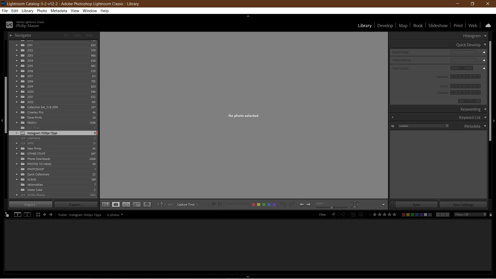This screenshot has height=279, width=496.
Task: Open the Sort Capture Time dropdown
Action: pyautogui.click(x=188, y=205)
